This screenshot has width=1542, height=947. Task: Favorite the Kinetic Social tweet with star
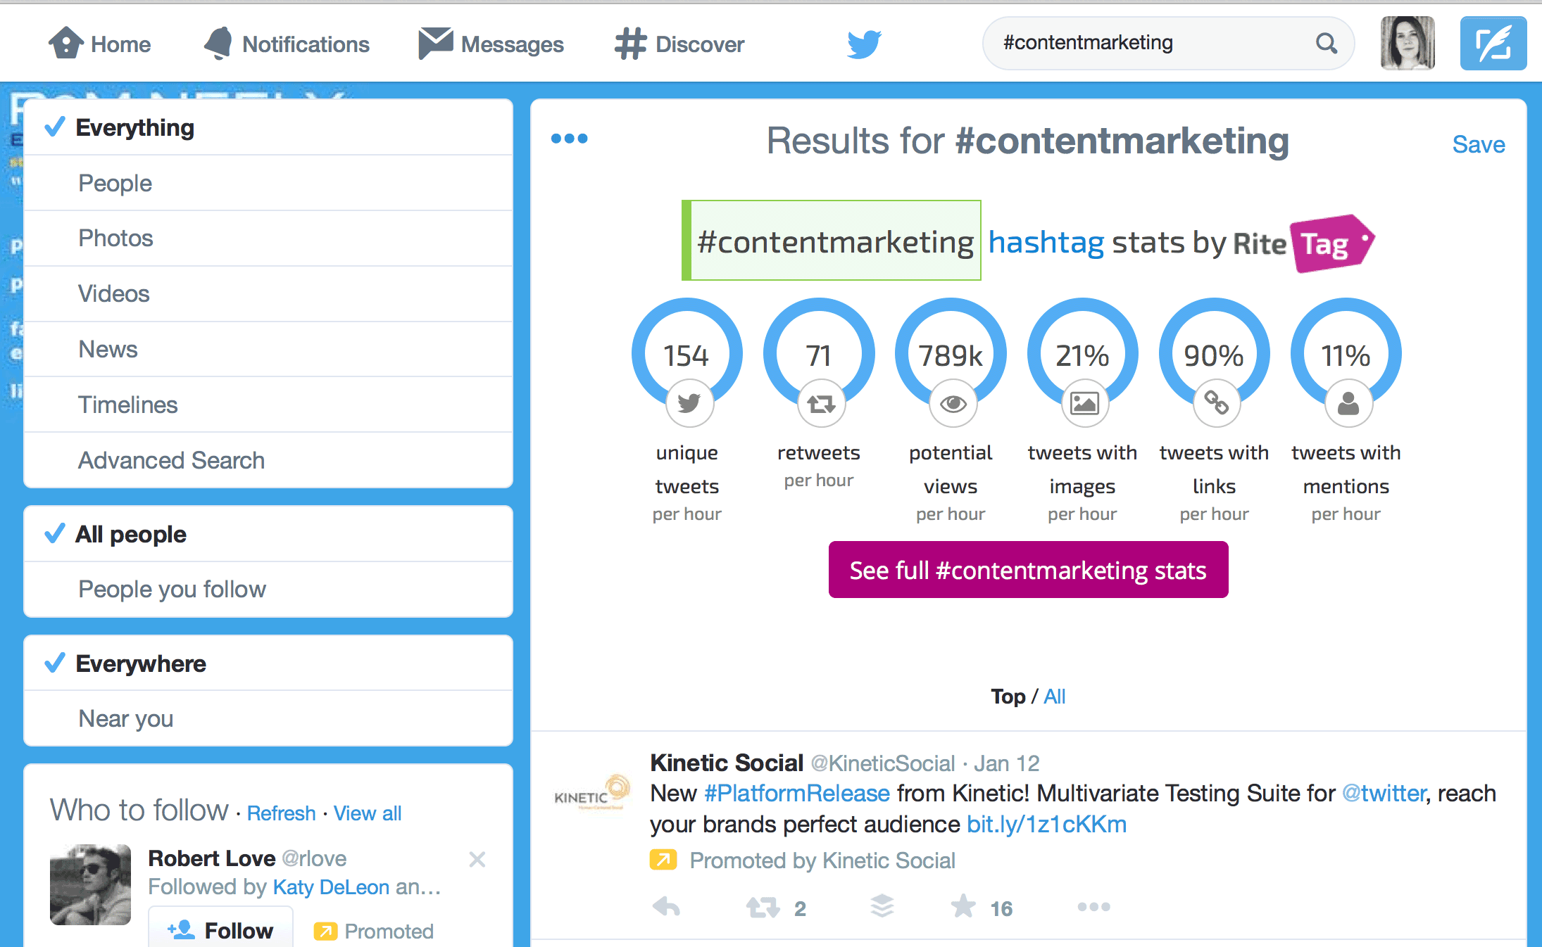tap(963, 907)
